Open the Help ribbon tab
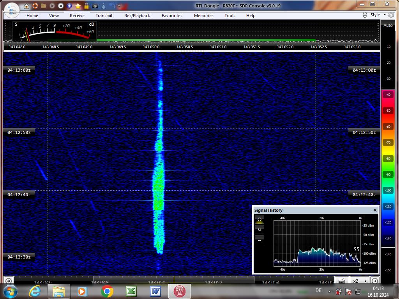 pyautogui.click(x=251, y=16)
